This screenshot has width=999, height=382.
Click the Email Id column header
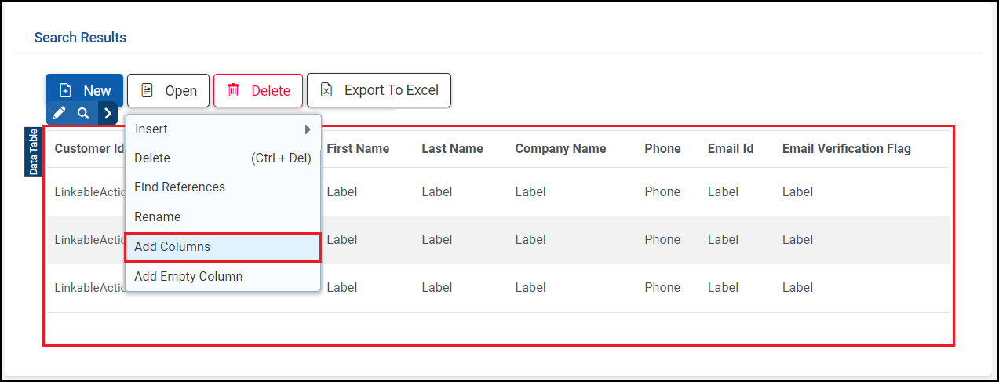pyautogui.click(x=730, y=148)
